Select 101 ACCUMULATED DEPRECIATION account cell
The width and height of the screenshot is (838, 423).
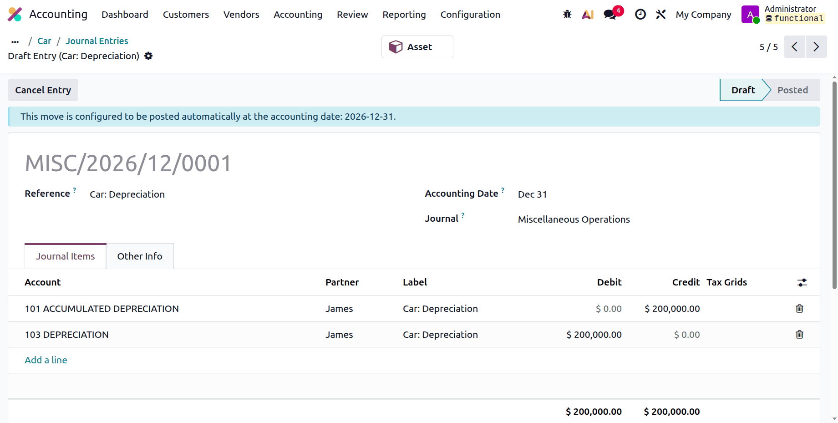(x=102, y=309)
